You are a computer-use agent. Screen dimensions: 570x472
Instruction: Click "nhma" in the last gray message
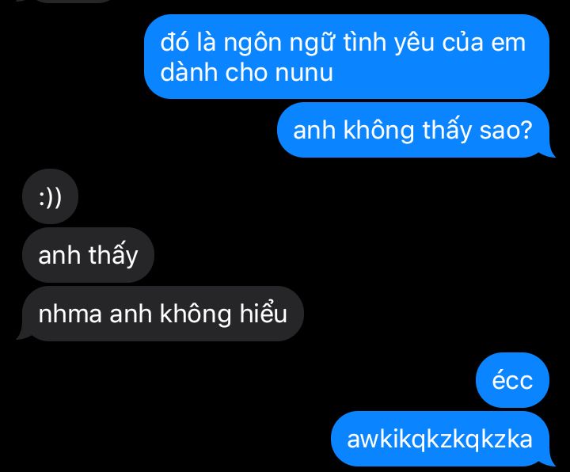[x=70, y=314]
